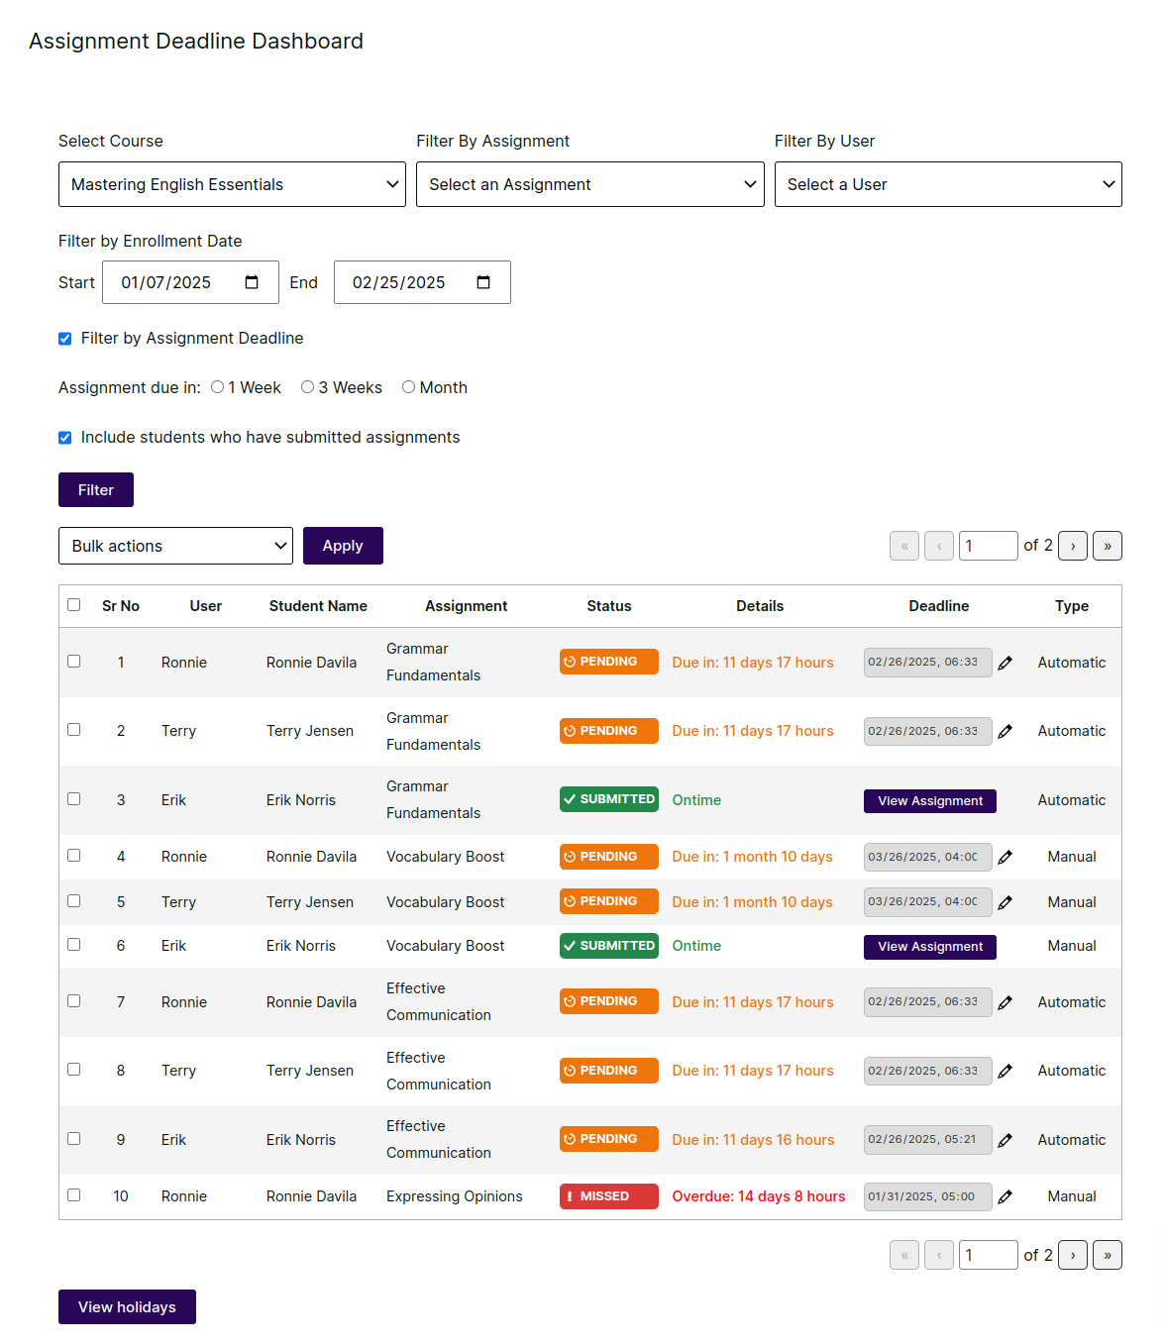Select the 3 Weeks radio option

(x=308, y=387)
